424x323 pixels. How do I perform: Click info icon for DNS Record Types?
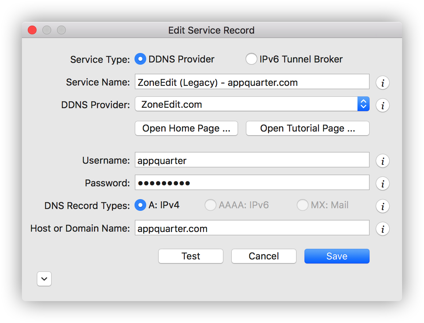(x=382, y=206)
